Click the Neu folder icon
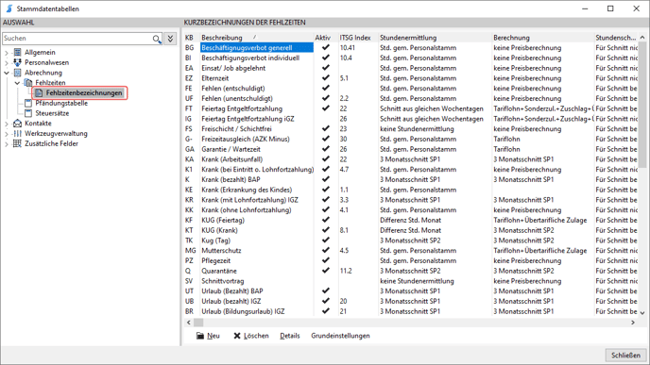The width and height of the screenshot is (650, 365). click(200, 336)
